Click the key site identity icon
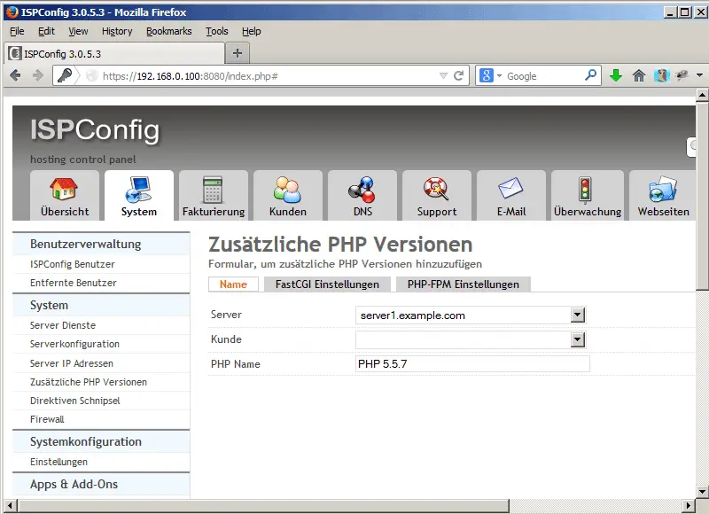This screenshot has width=709, height=514. pyautogui.click(x=64, y=75)
